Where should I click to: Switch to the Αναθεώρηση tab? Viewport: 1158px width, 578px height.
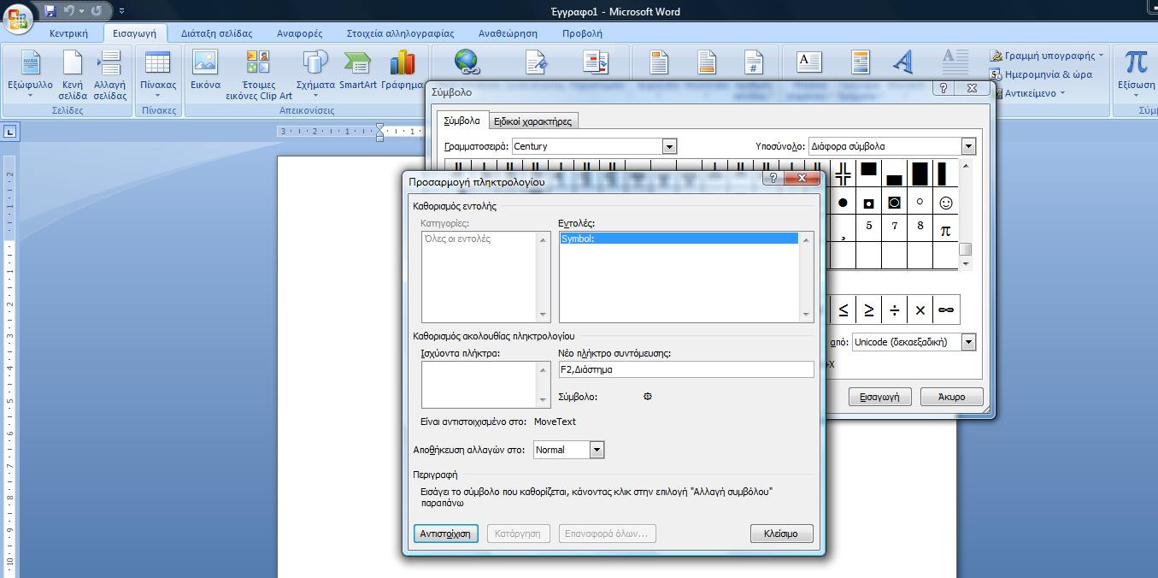coord(508,33)
